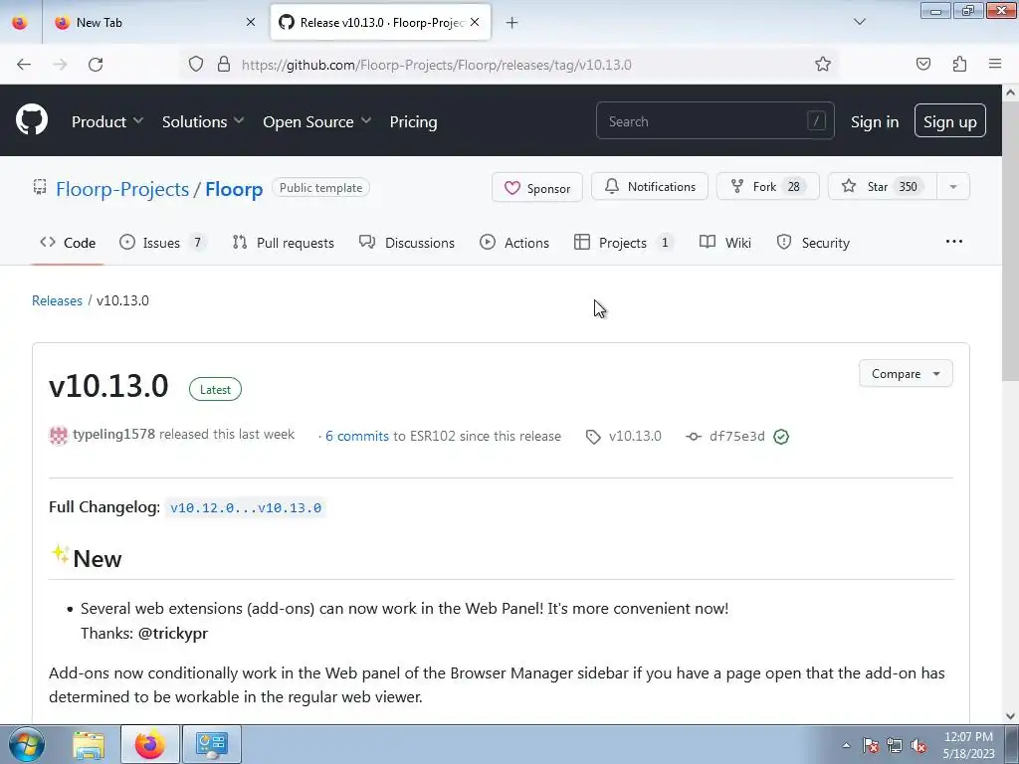Click Sign in
Viewport: 1019px width, 764px height.
875,121
